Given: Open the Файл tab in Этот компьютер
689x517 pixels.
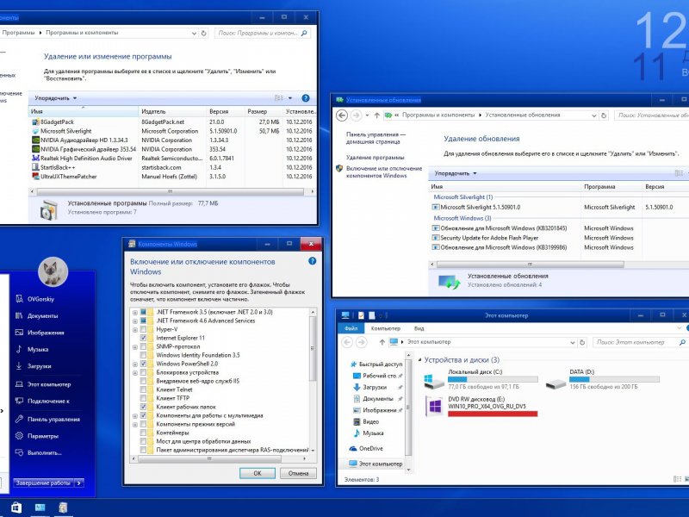Looking at the screenshot, I should tap(351, 328).
